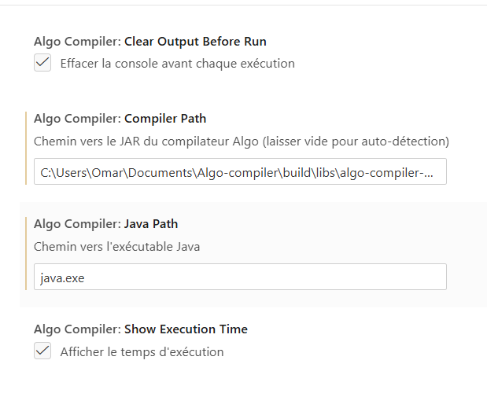The height and width of the screenshot is (397, 487).
Task: Click "Algo Compiler:" prefix of Java Path setting
Action: [77, 224]
